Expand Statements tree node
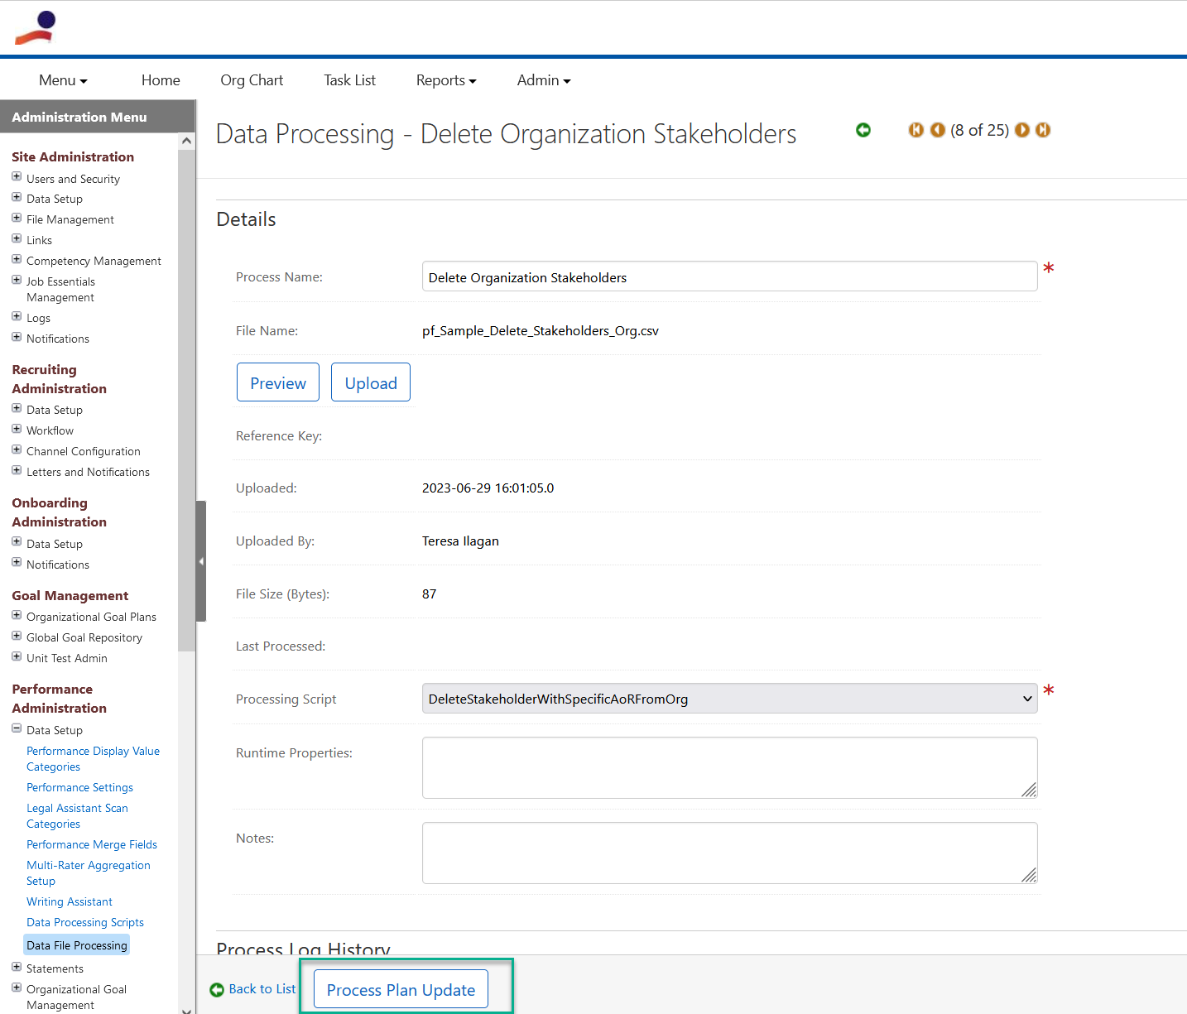 [17, 967]
